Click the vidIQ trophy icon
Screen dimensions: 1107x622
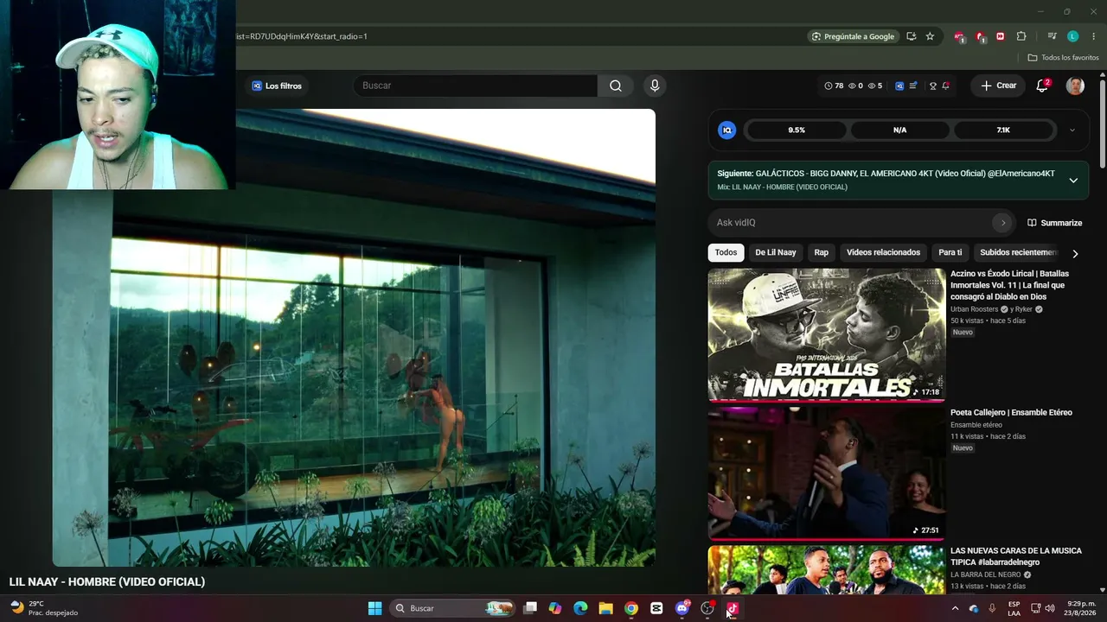click(x=933, y=86)
